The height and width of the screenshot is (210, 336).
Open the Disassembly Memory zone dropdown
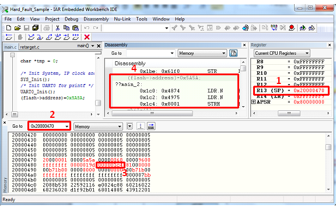223,53
